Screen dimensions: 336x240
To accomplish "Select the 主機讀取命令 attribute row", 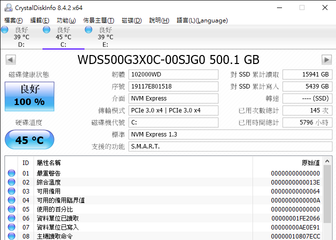I will point(164,236).
